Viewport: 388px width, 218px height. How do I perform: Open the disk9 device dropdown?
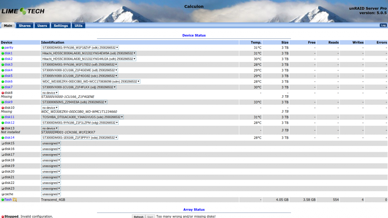[x=74, y=102]
